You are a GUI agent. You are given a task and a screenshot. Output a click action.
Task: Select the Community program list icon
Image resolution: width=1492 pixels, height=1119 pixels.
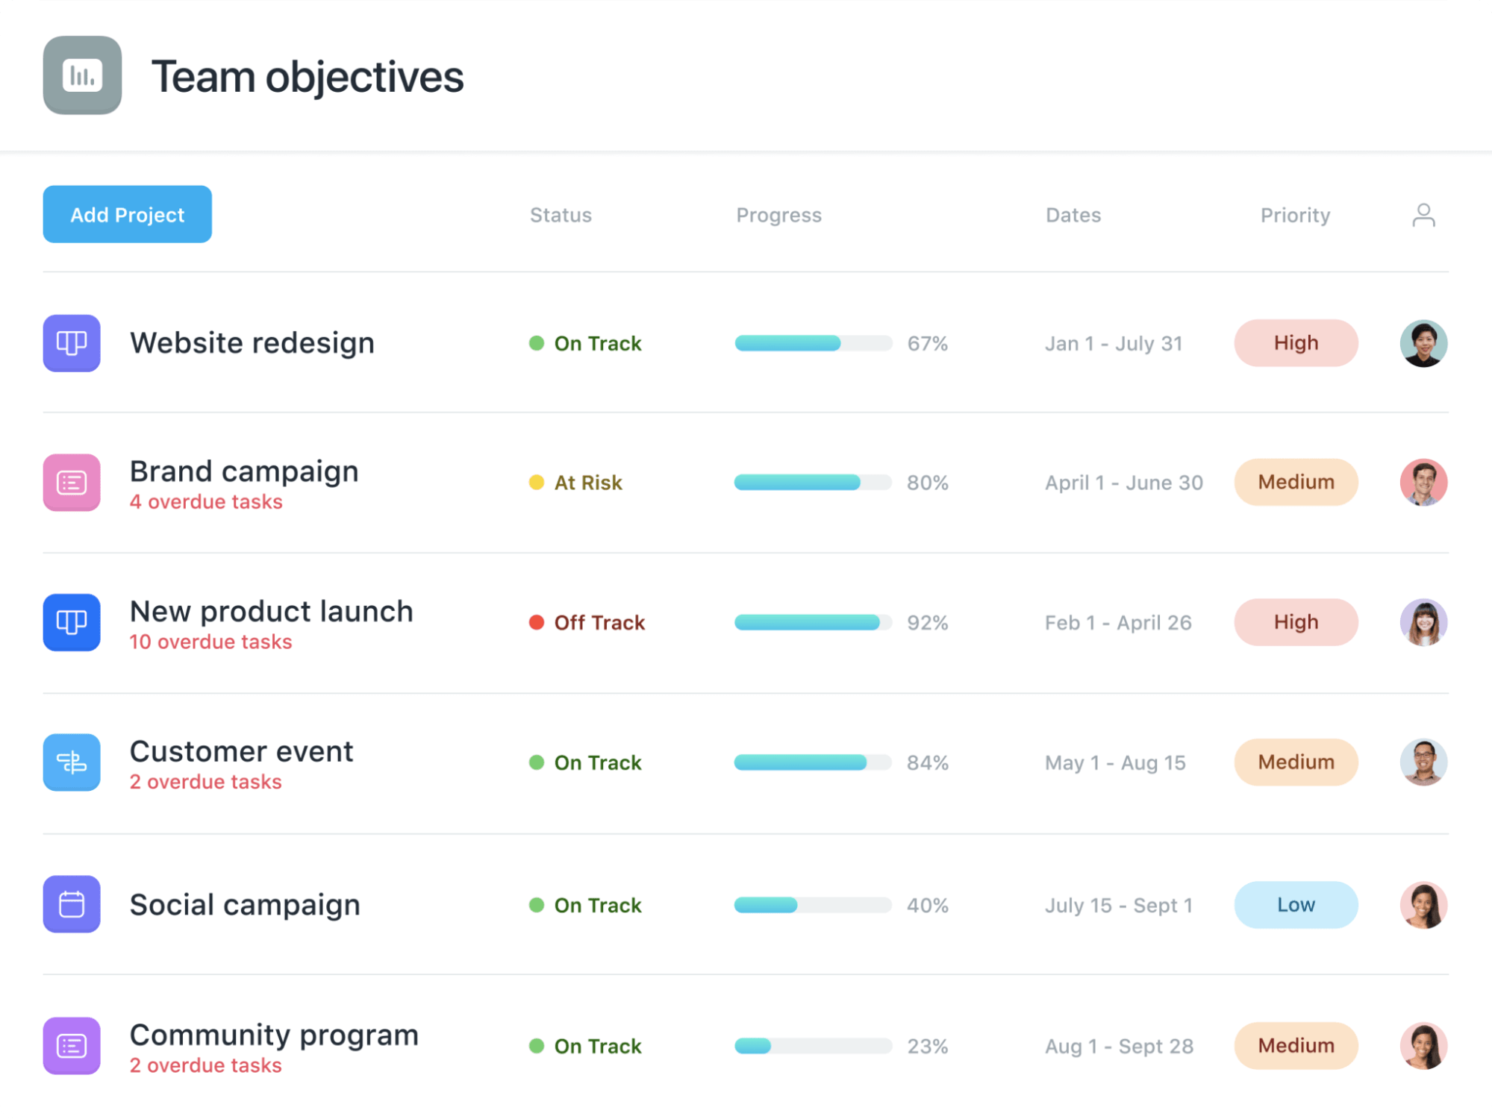[x=71, y=1046]
